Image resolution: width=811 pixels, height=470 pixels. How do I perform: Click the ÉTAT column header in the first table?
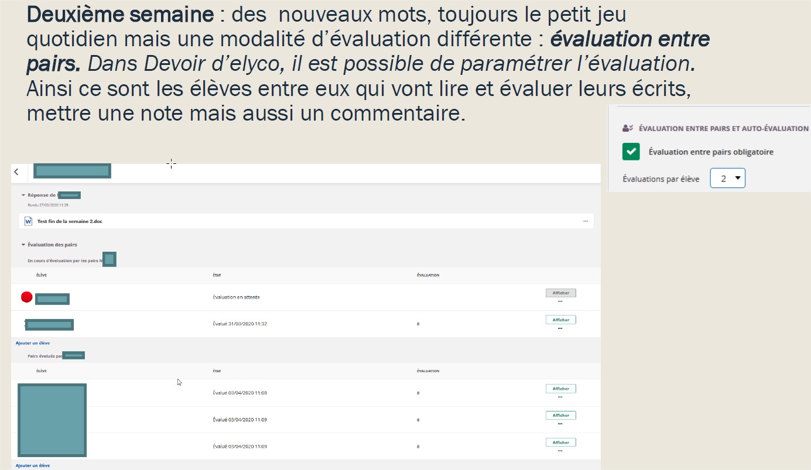(217, 275)
